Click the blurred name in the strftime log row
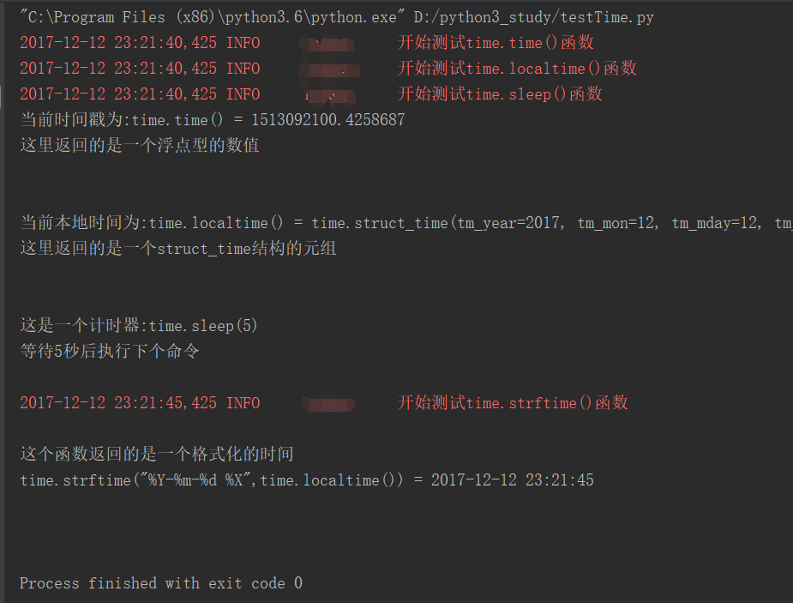The width and height of the screenshot is (793, 603). click(x=328, y=404)
